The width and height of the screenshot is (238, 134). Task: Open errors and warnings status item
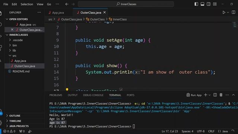pos(9,131)
